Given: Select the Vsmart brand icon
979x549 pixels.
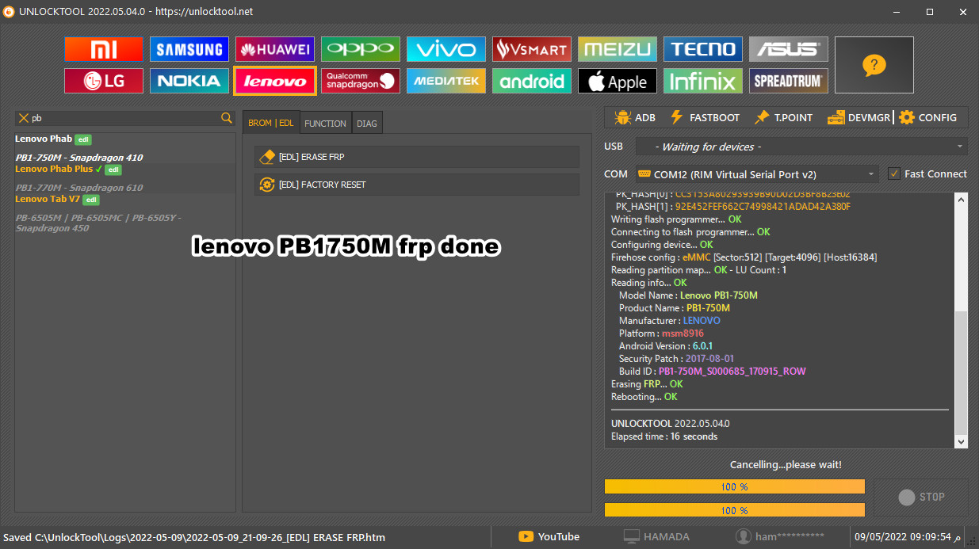Looking at the screenshot, I should point(532,49).
